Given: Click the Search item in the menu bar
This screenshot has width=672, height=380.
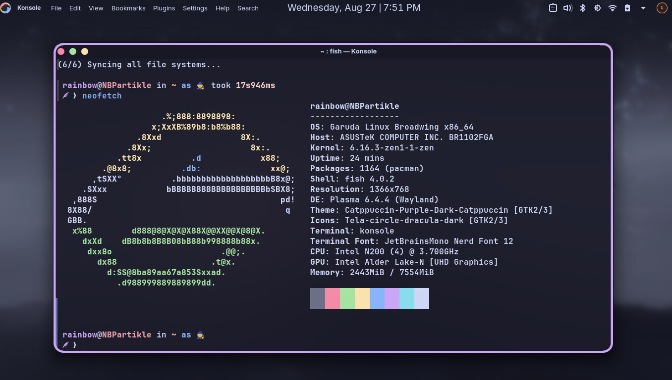Looking at the screenshot, I should tap(248, 8).
